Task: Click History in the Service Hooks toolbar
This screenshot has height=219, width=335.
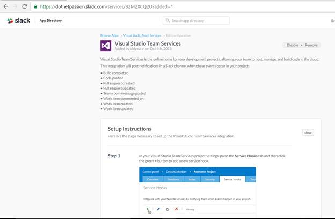Action: coord(190,209)
